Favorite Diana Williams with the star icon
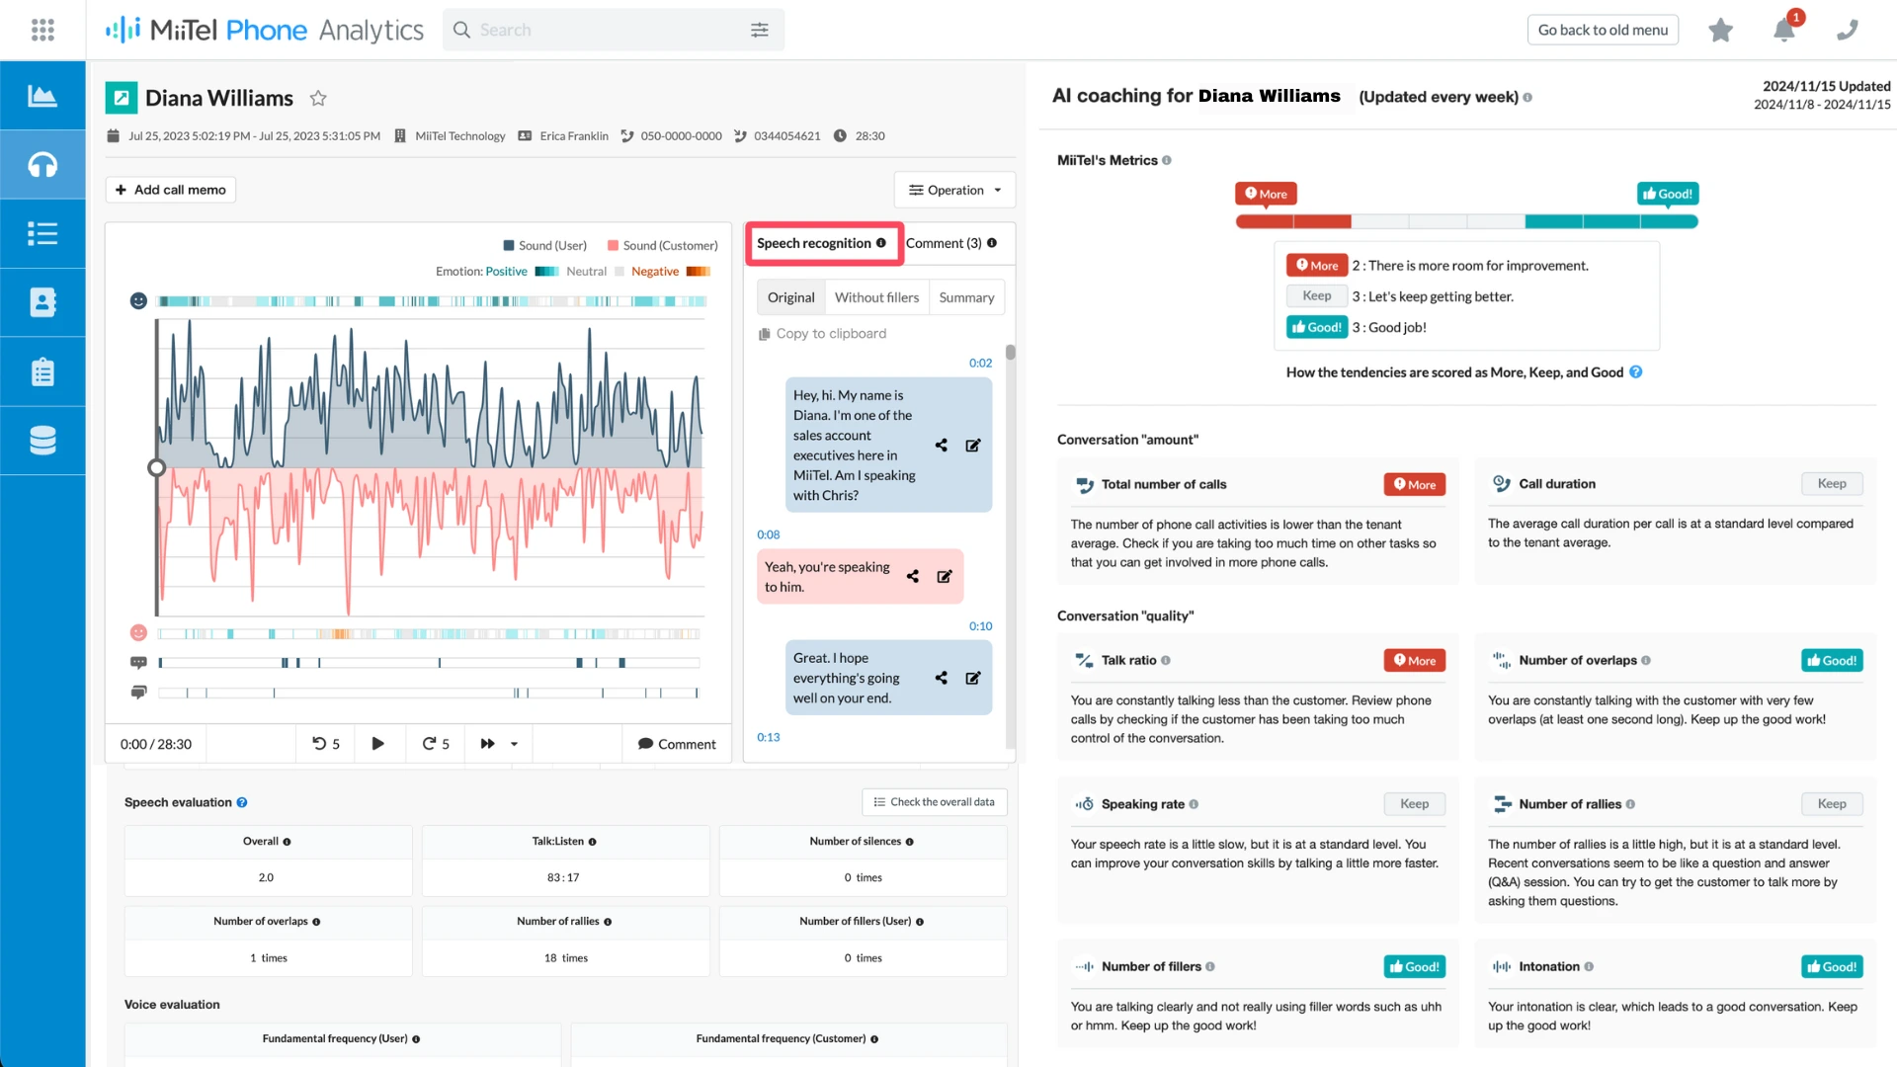Image resolution: width=1897 pixels, height=1067 pixels. 318,98
